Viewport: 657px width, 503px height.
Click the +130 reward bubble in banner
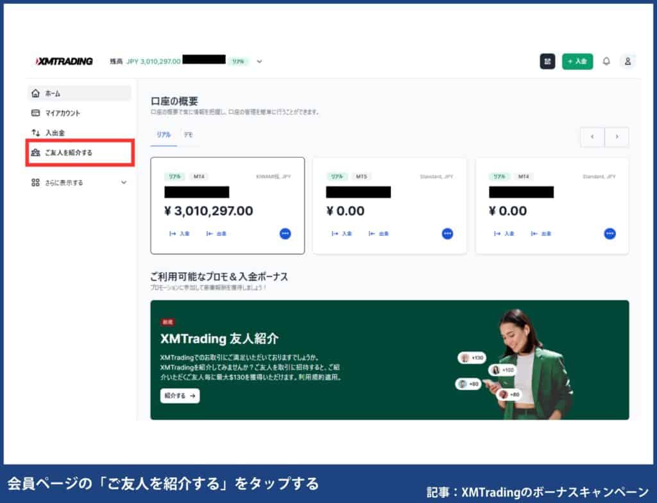coord(472,358)
